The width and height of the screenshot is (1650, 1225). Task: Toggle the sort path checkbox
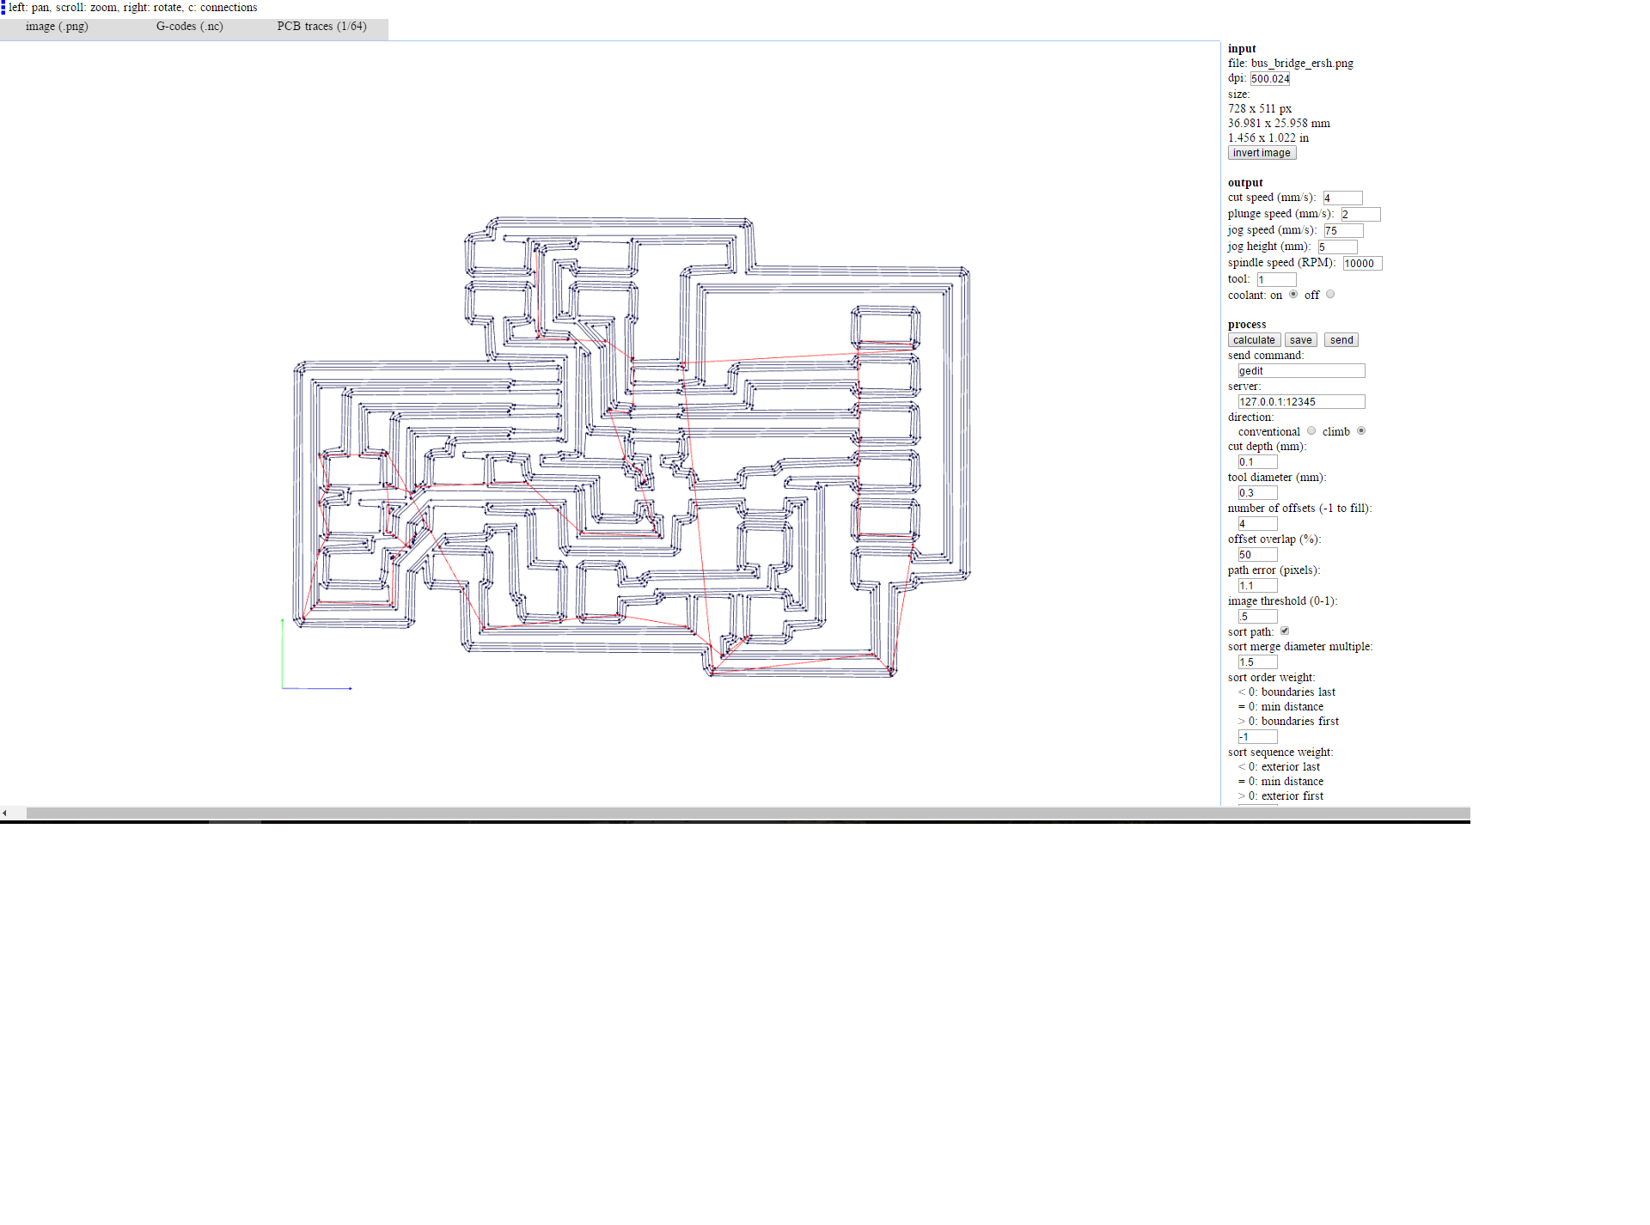click(1285, 631)
